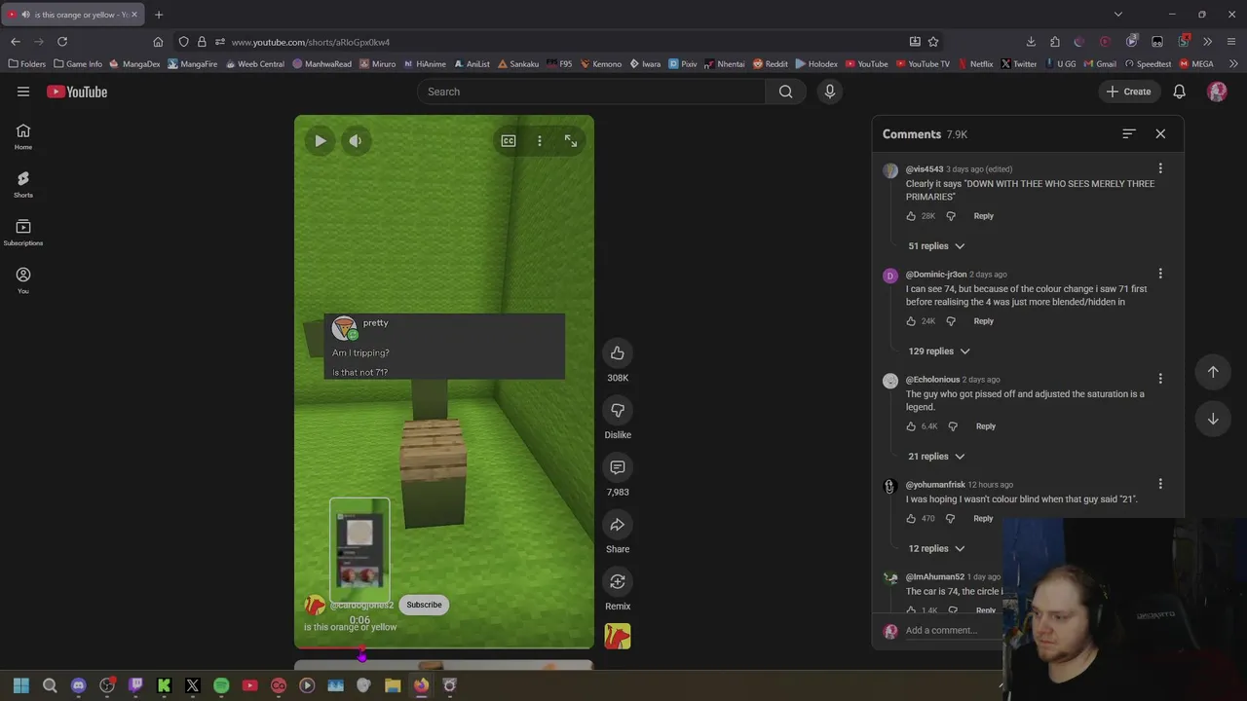1247x701 pixels.
Task: Expand 51 replies under @vis4543 comment
Action: pyautogui.click(x=936, y=246)
